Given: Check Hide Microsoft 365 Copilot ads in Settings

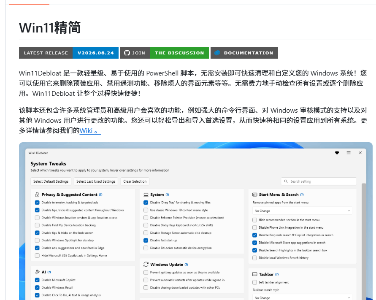Looking at the screenshot, I should point(37,255).
